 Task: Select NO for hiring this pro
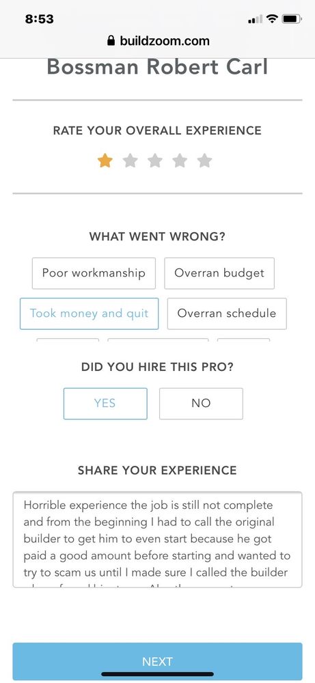(201, 404)
